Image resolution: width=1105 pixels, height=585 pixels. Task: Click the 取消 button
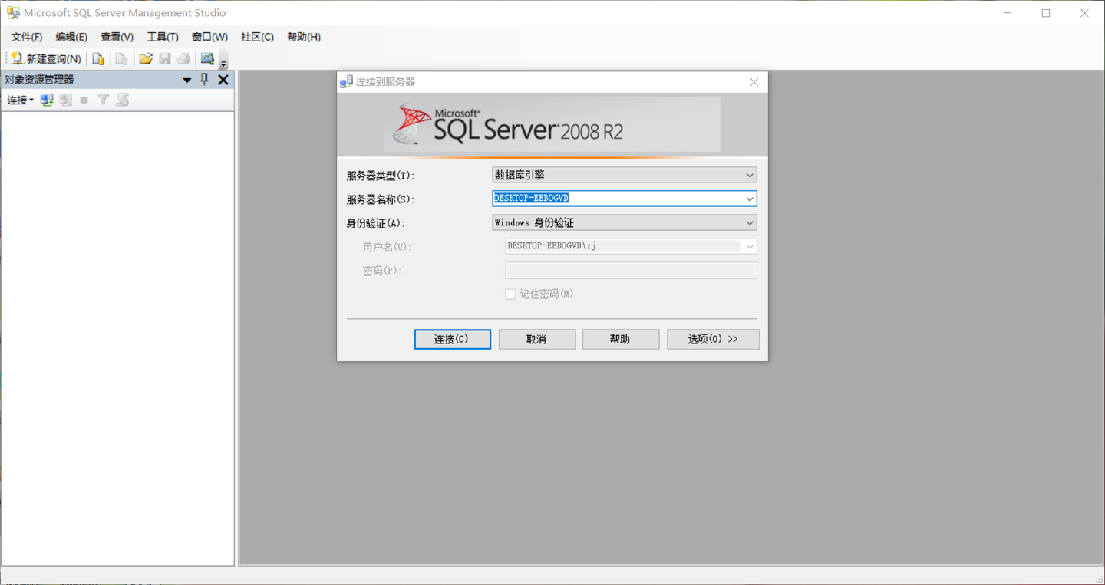tap(537, 339)
